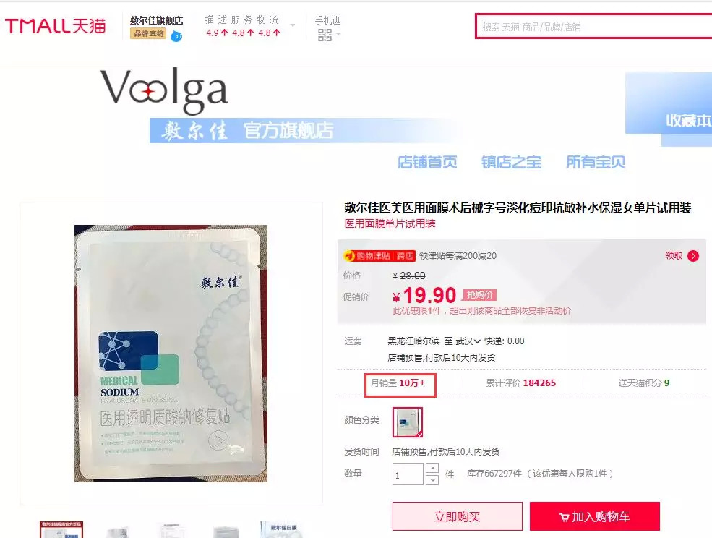Click the 品牌直销 badge
Image resolution: width=712 pixels, height=538 pixels.
tap(148, 33)
